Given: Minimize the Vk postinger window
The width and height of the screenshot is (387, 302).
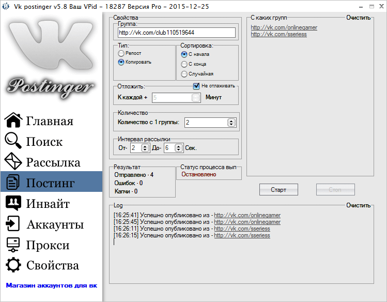Looking at the screenshot, I should [x=361, y=7].
